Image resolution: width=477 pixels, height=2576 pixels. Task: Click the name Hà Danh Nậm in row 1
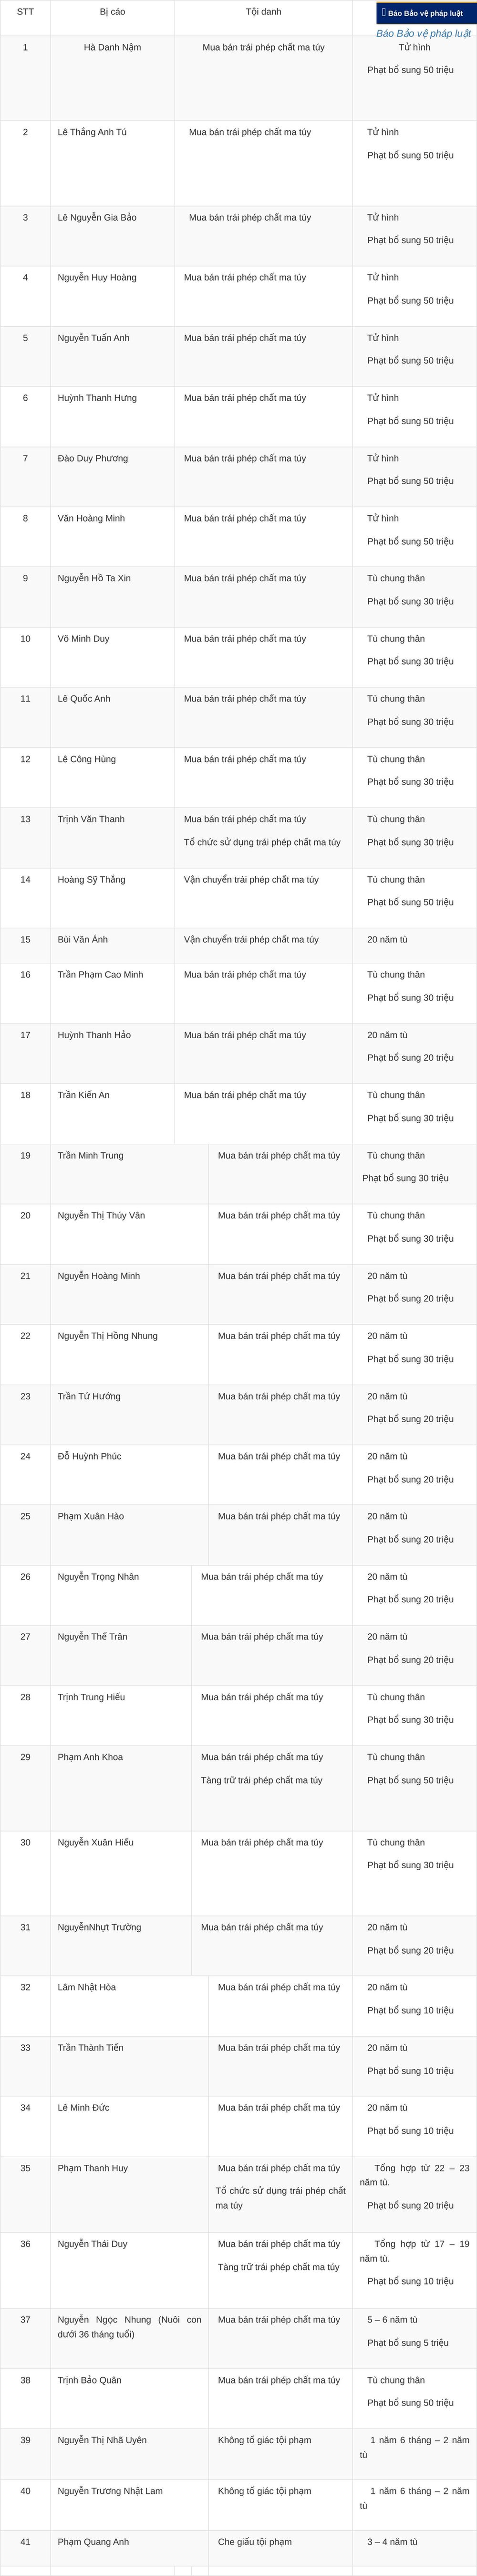click(113, 47)
